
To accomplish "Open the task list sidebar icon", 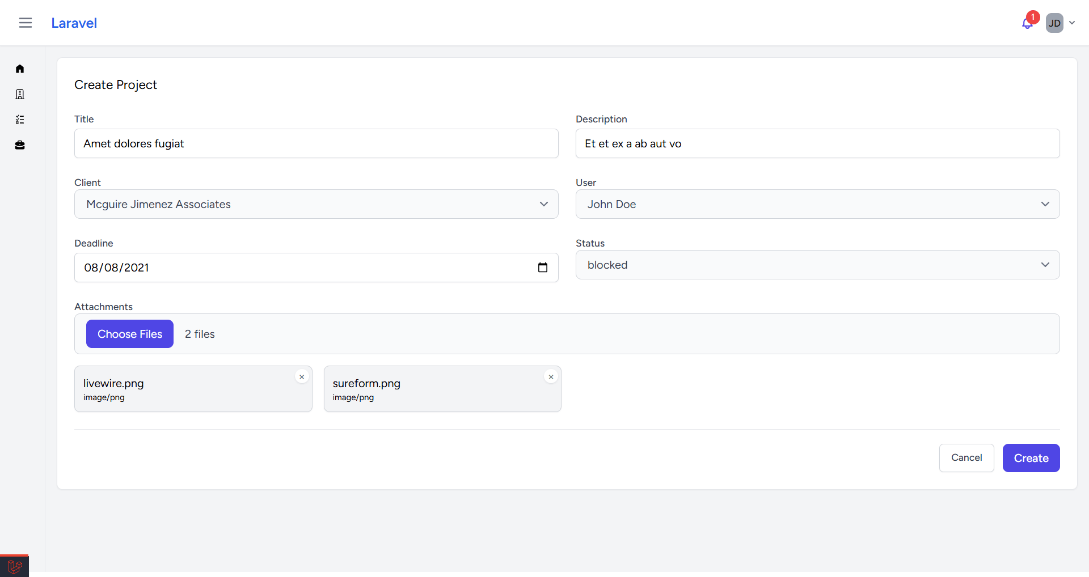I will point(20,120).
